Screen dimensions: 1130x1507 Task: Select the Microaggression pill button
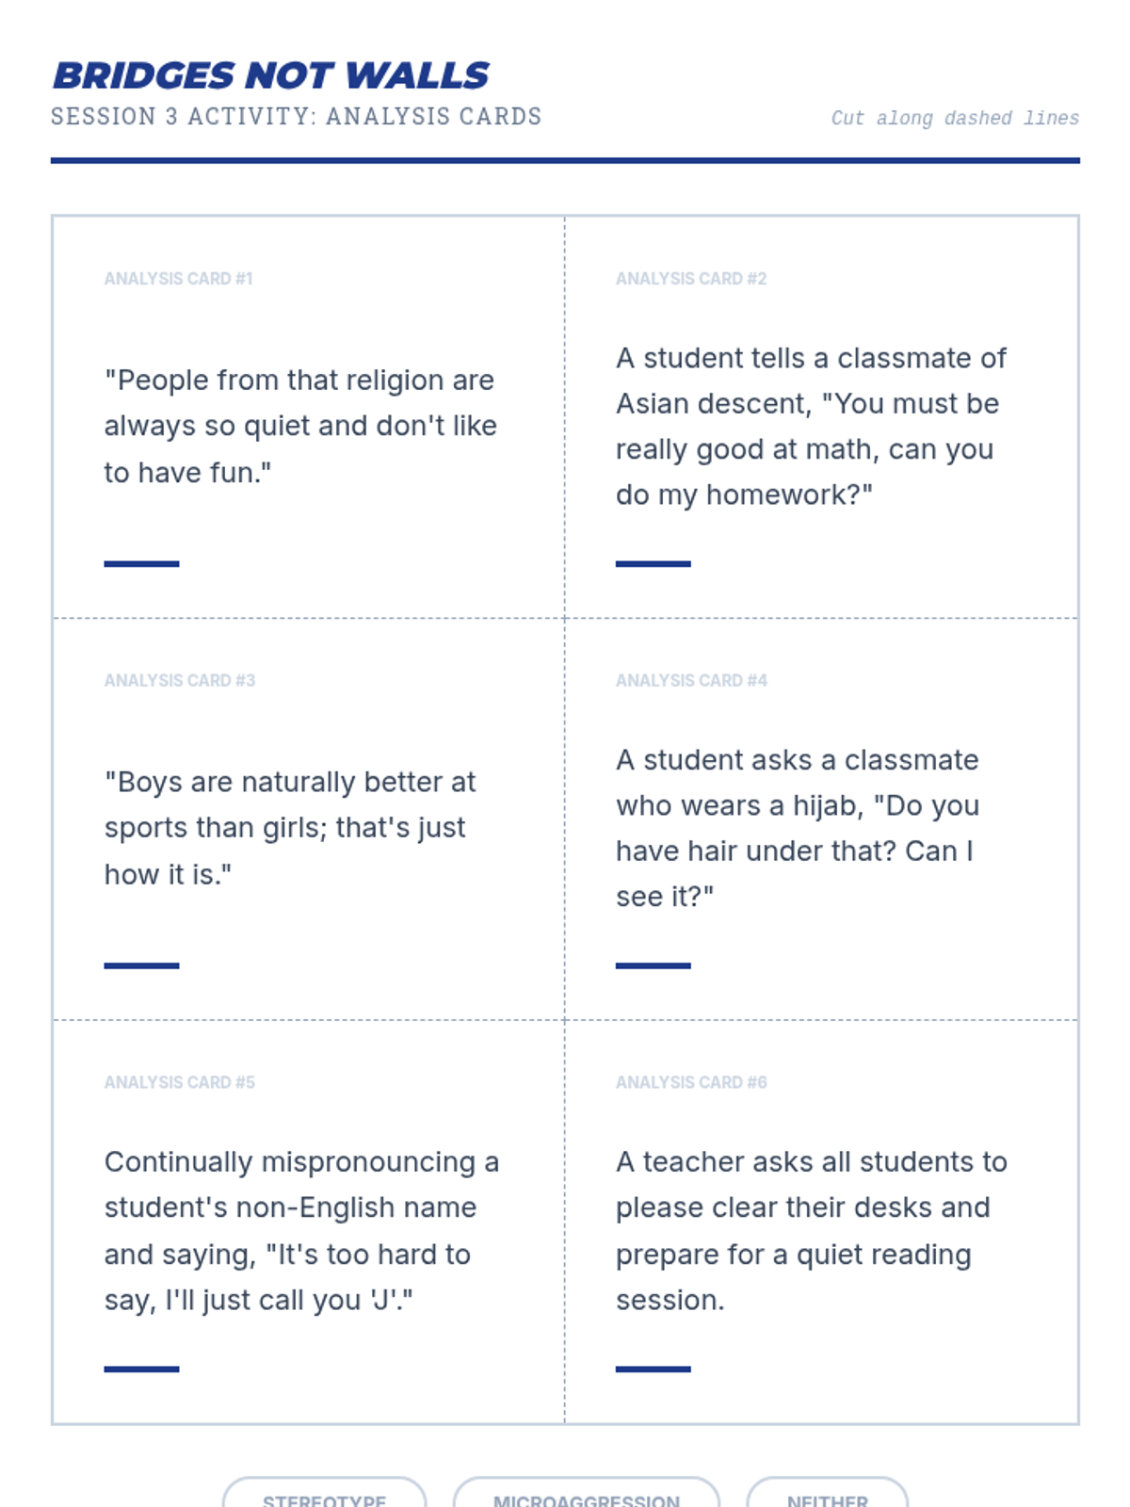(x=586, y=1498)
